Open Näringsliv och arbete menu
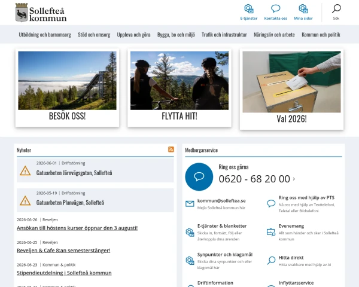The height and width of the screenshot is (287, 359). pos(274,35)
